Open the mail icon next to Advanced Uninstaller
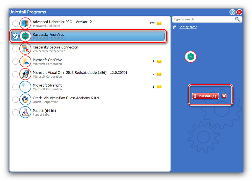 [159, 23]
